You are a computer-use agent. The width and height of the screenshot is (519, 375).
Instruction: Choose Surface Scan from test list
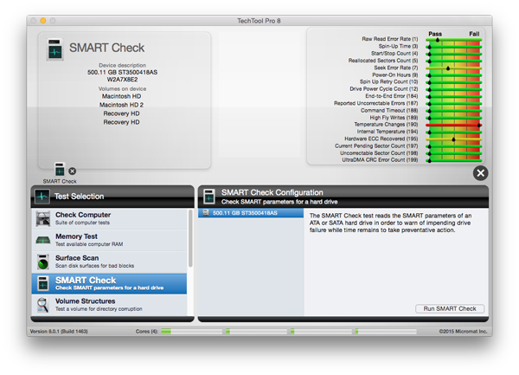(x=109, y=262)
